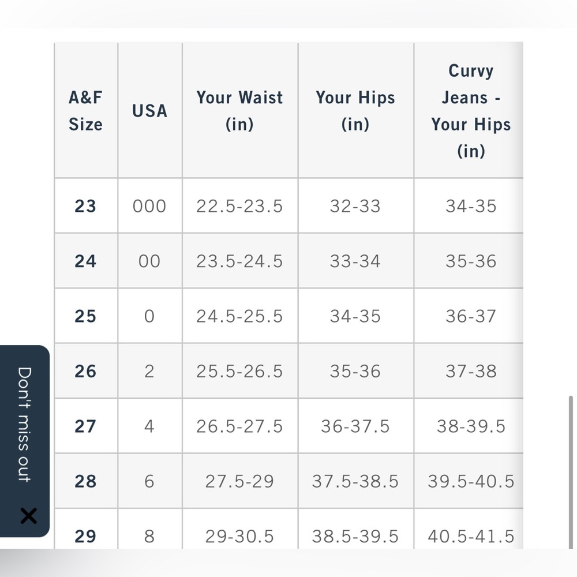Click curvy hips cell 39.5-40.5
The height and width of the screenshot is (577, 577).
pyautogui.click(x=471, y=481)
